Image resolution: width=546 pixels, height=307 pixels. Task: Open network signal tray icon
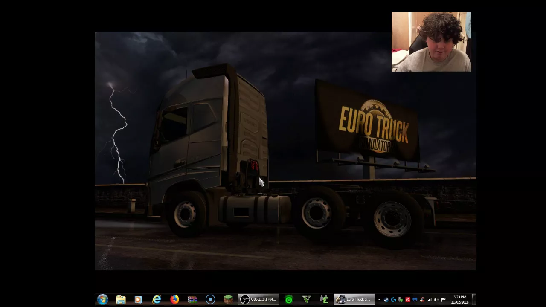click(x=429, y=300)
